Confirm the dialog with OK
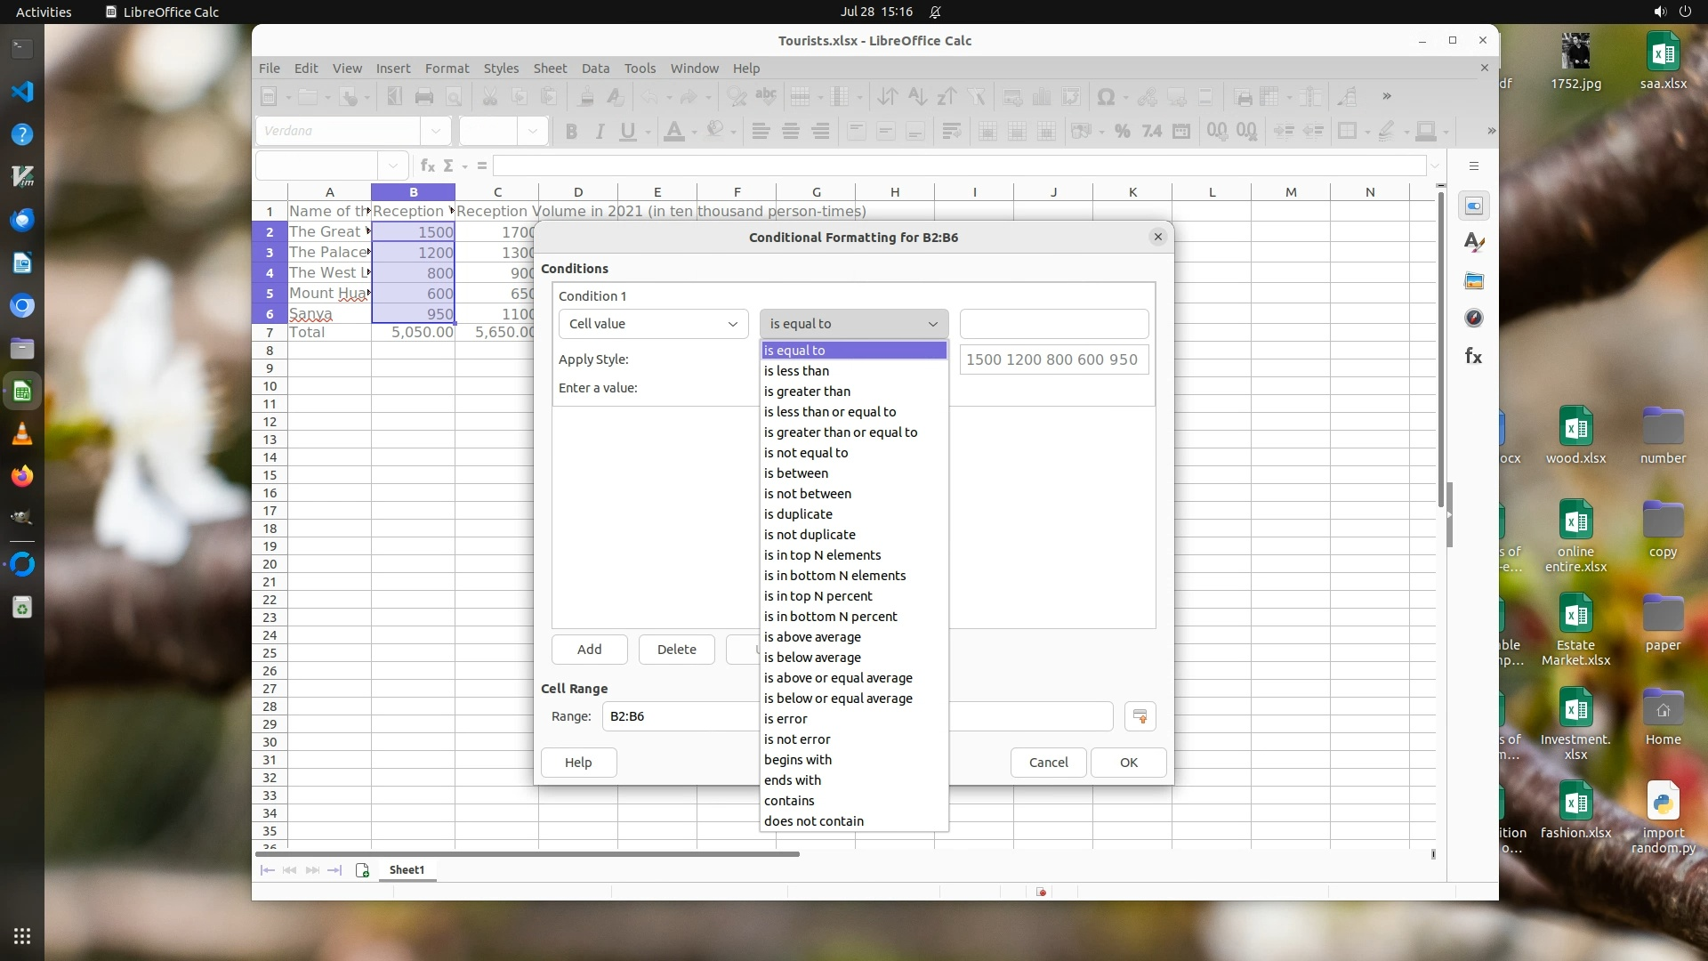 tap(1128, 763)
